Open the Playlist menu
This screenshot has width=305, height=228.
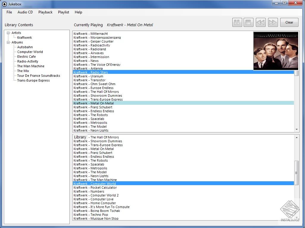[x=63, y=12]
